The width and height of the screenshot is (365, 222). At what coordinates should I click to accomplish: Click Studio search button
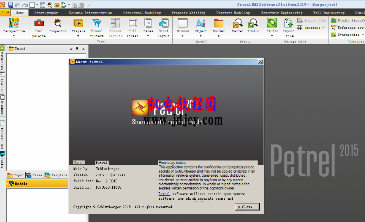point(253,26)
